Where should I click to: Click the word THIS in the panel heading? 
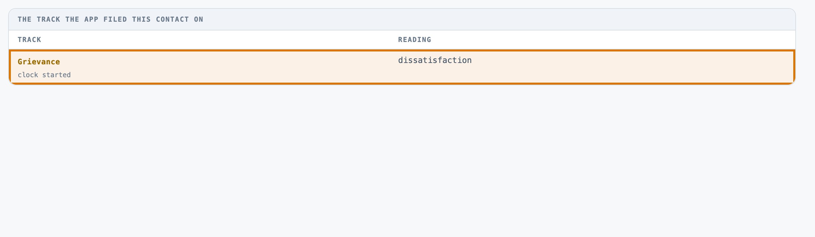[x=141, y=19]
